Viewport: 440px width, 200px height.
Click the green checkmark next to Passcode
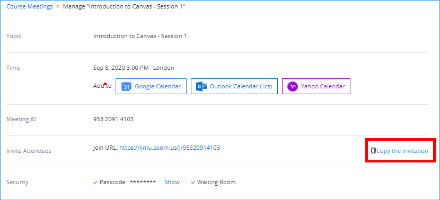coord(95,183)
